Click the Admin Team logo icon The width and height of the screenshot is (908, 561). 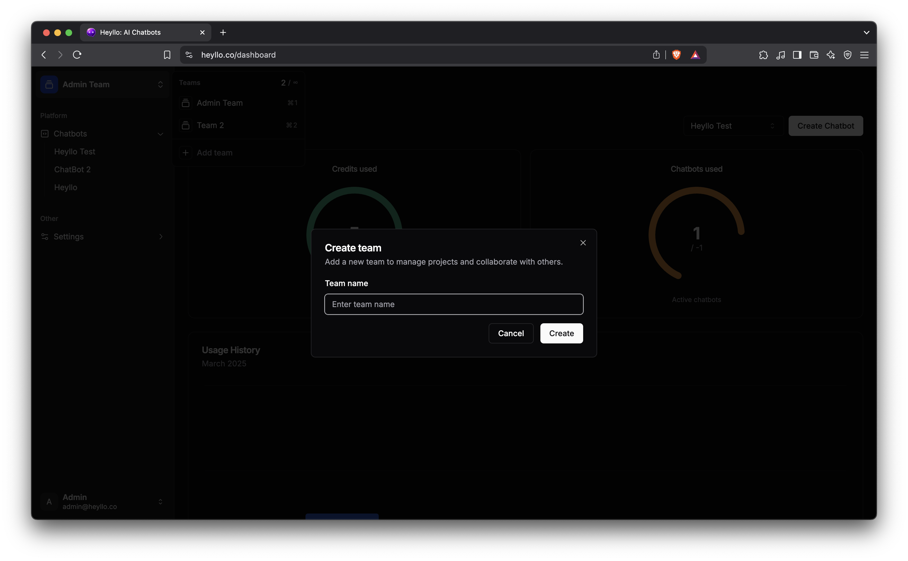click(x=49, y=84)
